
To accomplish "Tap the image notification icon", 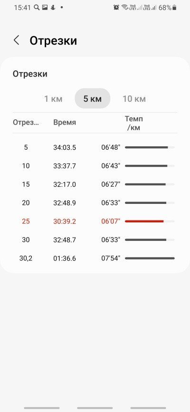I will click(45, 8).
